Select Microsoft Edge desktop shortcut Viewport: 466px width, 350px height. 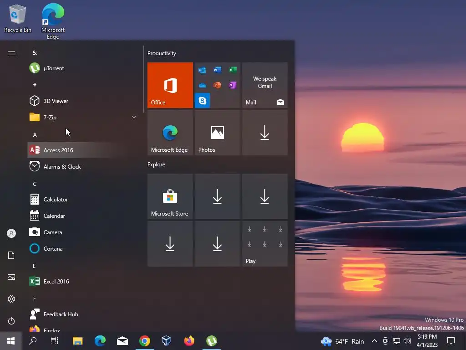pyautogui.click(x=53, y=21)
